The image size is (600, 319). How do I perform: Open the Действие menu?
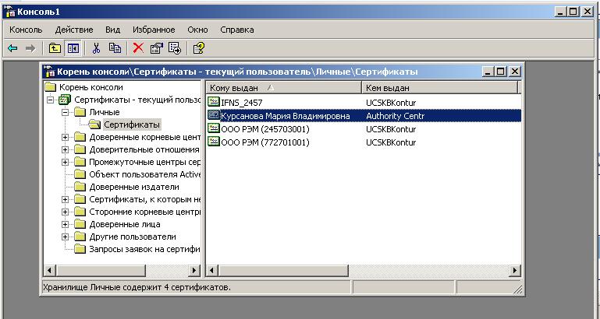(x=74, y=30)
